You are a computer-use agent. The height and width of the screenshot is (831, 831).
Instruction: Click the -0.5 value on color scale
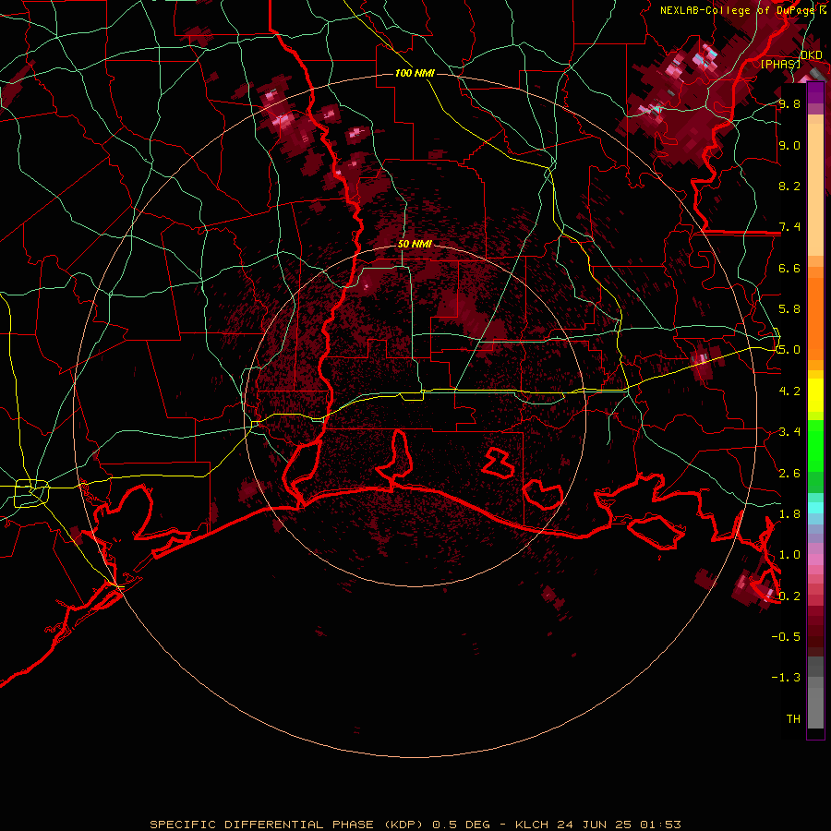786,637
